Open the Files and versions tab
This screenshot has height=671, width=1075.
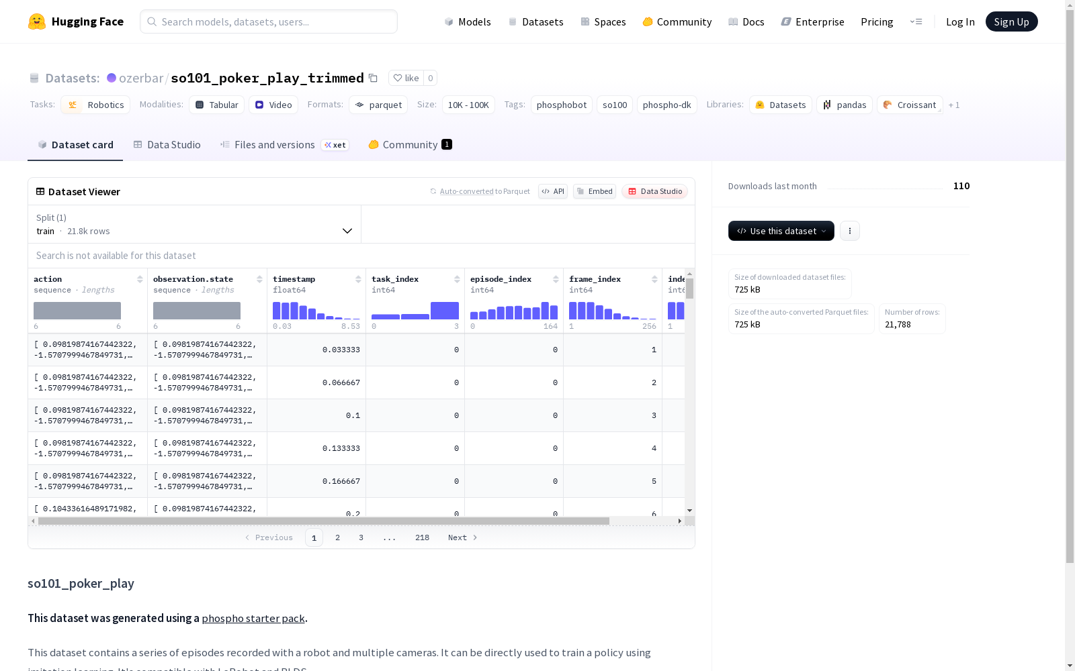284,145
